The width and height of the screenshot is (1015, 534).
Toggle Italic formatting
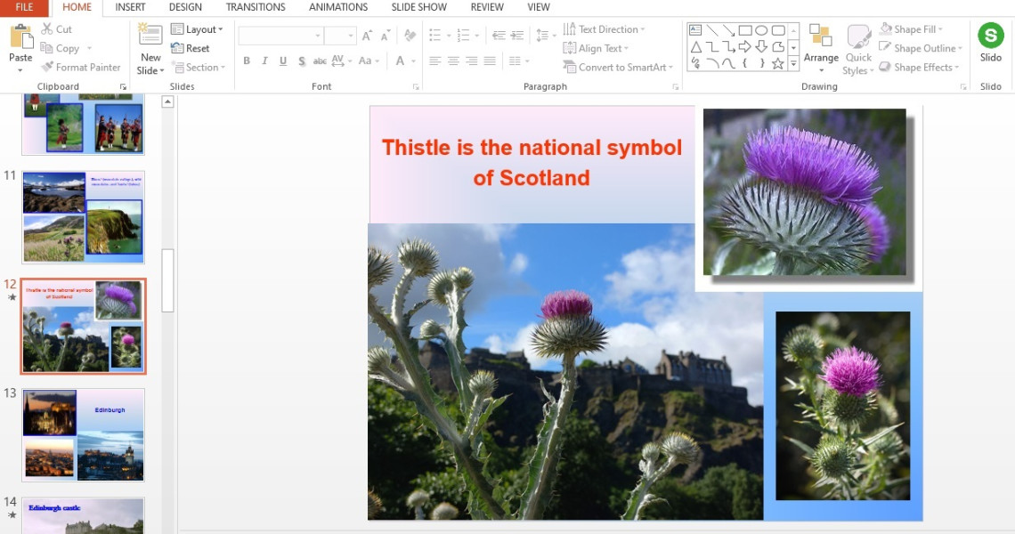click(x=264, y=61)
